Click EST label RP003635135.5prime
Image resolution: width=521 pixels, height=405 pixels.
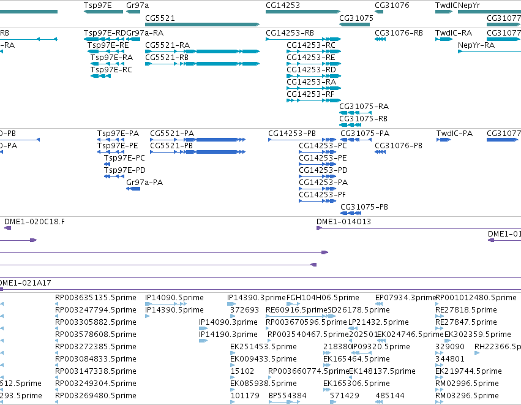pos(96,298)
